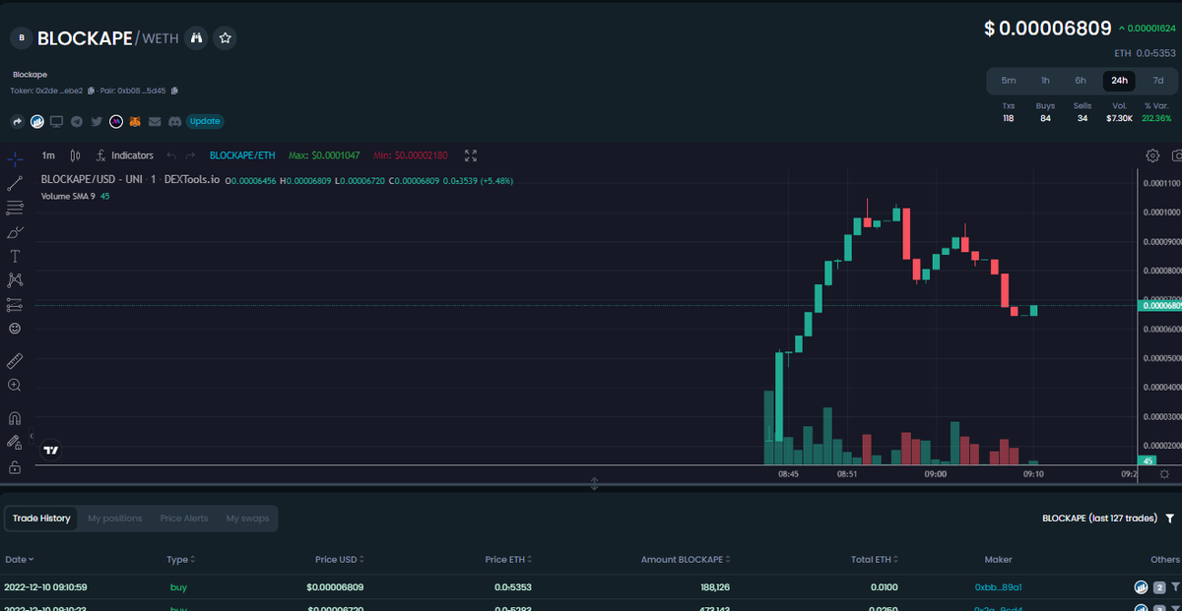Image resolution: width=1182 pixels, height=611 pixels.
Task: Switch chart to BLOCKAPE/ETH
Action: coord(242,155)
